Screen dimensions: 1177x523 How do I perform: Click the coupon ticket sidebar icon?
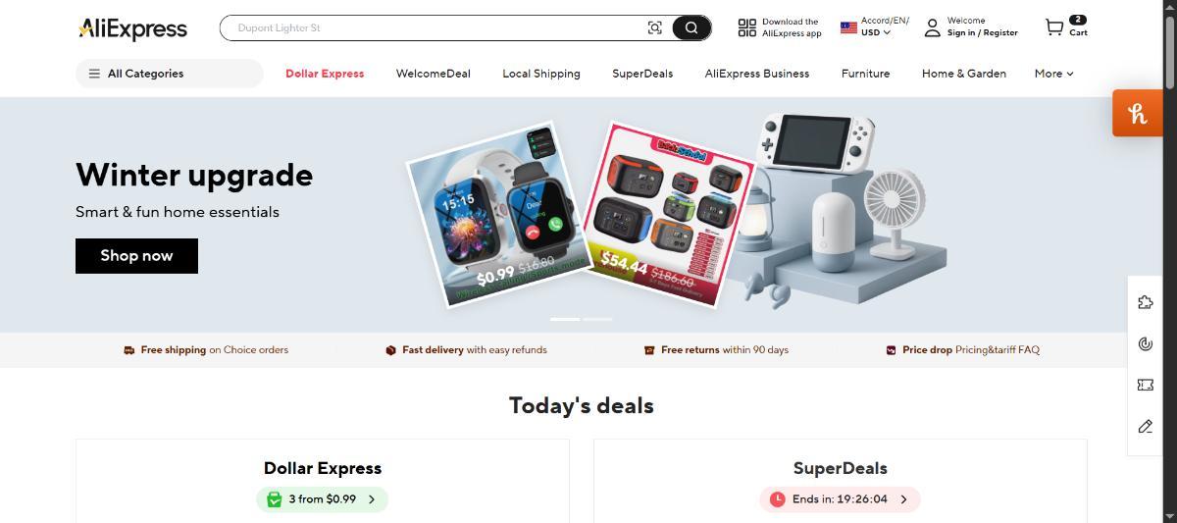click(x=1146, y=385)
